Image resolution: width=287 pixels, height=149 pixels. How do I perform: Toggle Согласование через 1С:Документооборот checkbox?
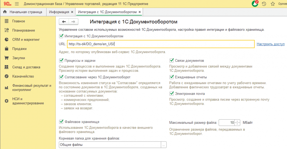[x=61, y=77]
